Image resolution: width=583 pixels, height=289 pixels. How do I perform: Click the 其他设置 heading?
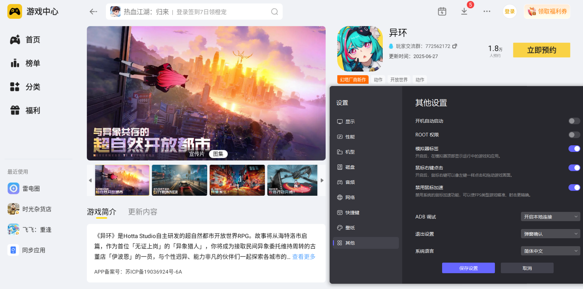431,103
